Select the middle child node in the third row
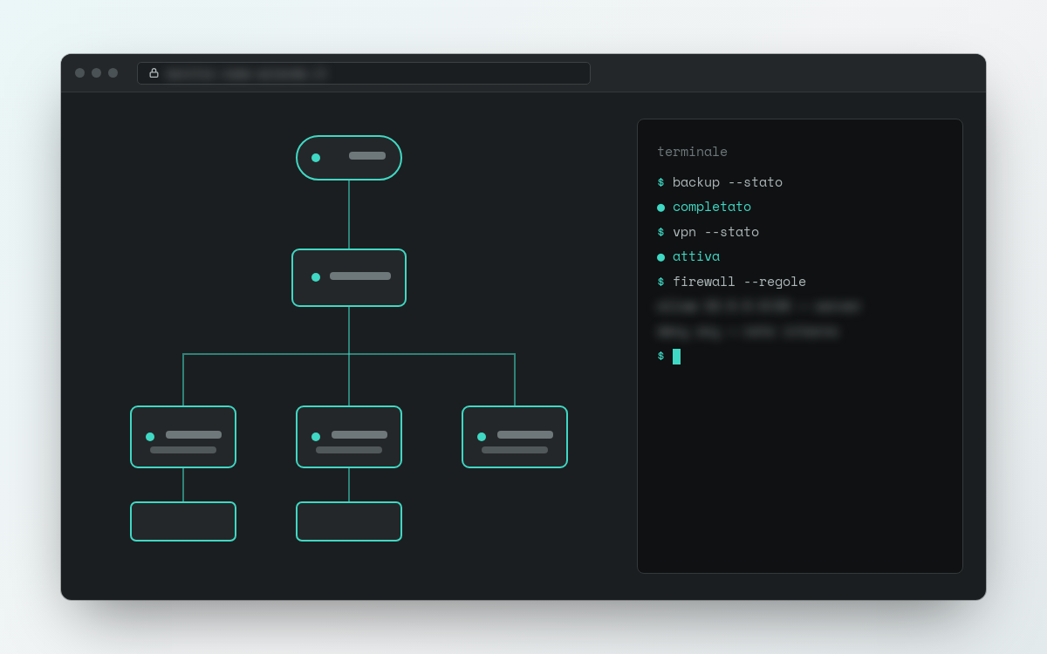 click(x=349, y=437)
